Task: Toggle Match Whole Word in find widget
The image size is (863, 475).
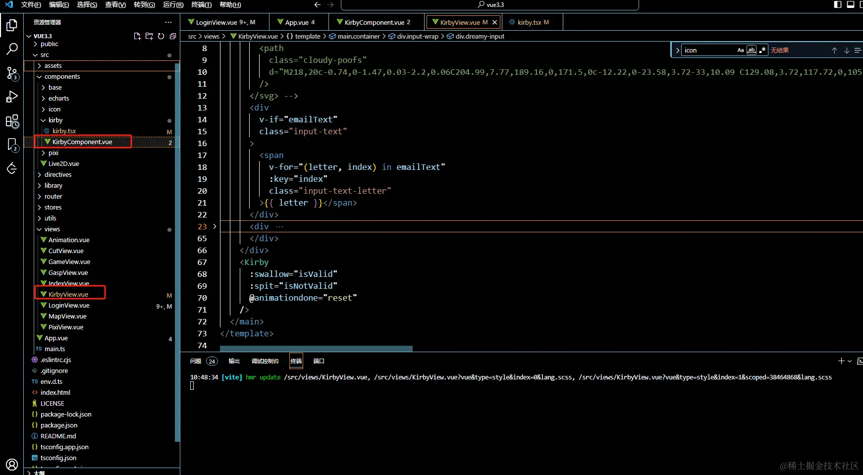Action: (752, 50)
